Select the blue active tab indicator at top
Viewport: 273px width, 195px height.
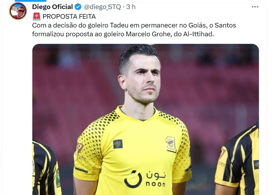[31, 1]
